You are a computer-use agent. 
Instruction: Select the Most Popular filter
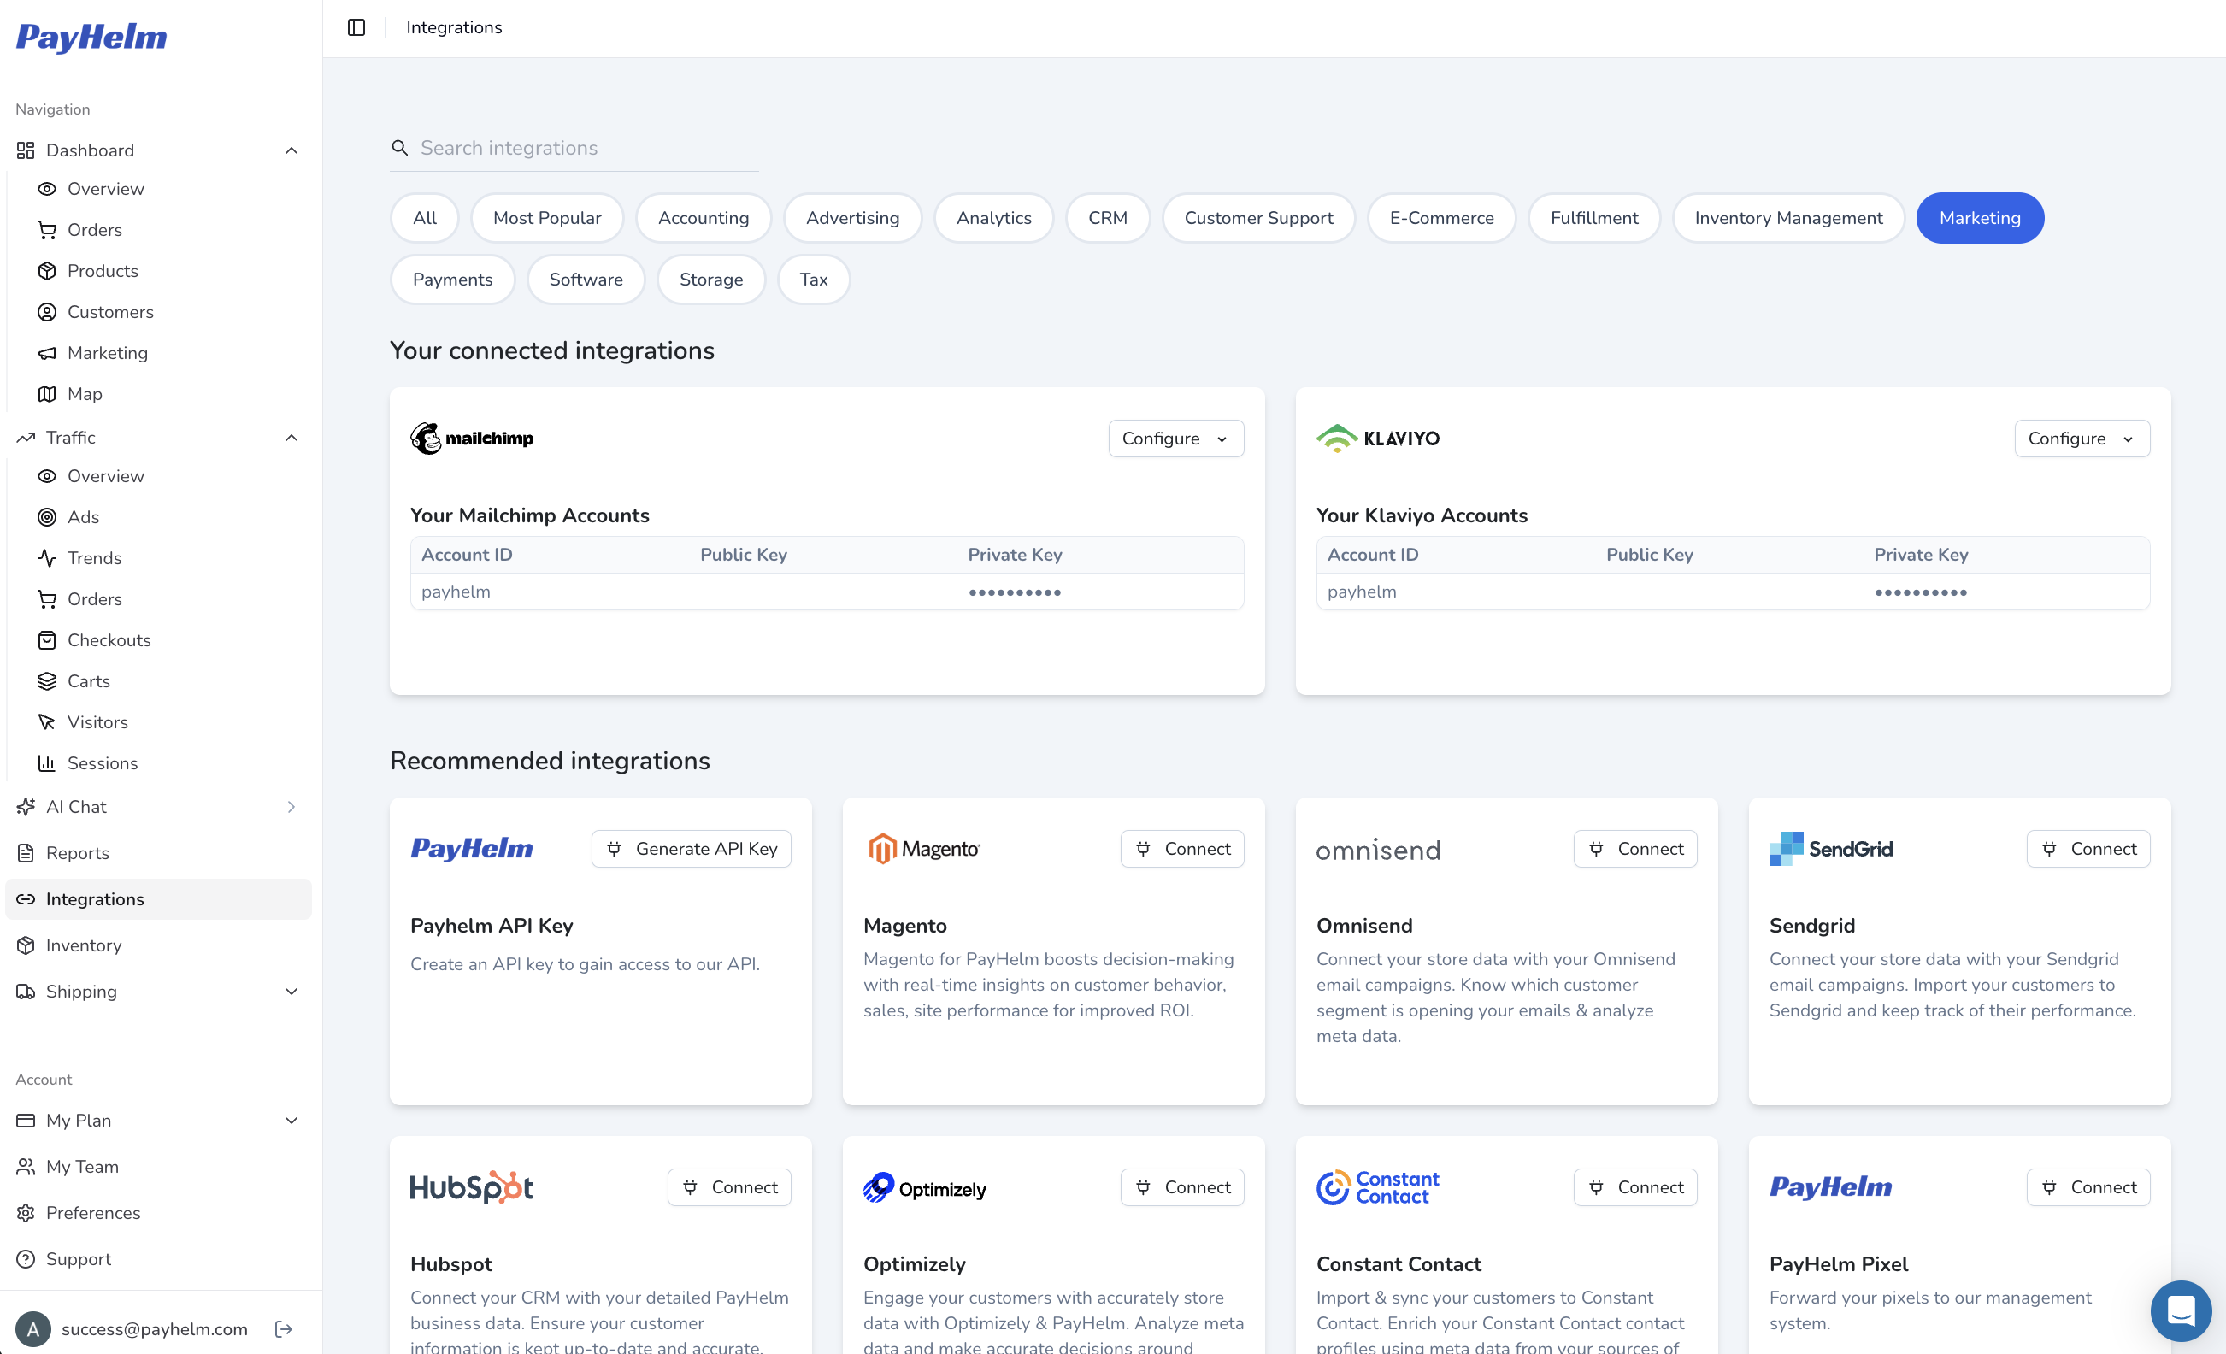tap(546, 218)
